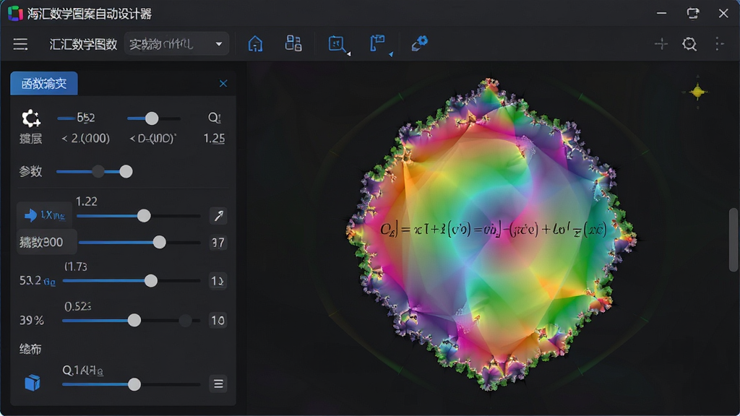
Task: Open the hamburger menu in the toolbar
Action: [20, 44]
